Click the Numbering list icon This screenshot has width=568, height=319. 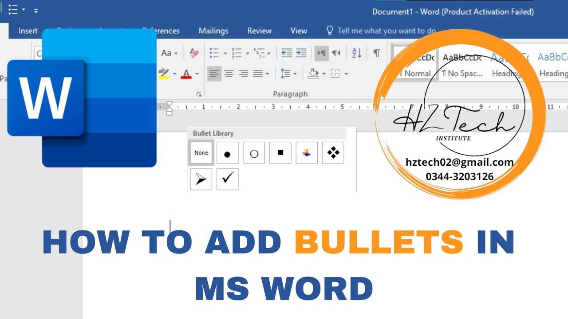coord(237,53)
